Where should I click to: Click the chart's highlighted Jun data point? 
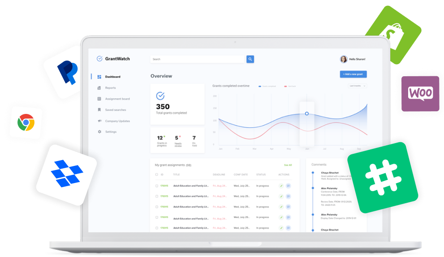click(x=306, y=113)
